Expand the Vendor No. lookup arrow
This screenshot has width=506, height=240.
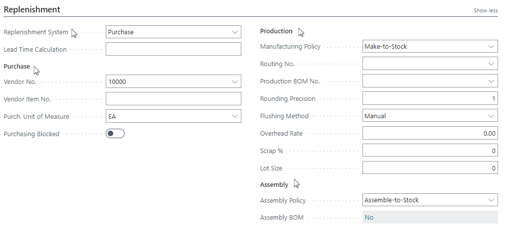pos(235,81)
